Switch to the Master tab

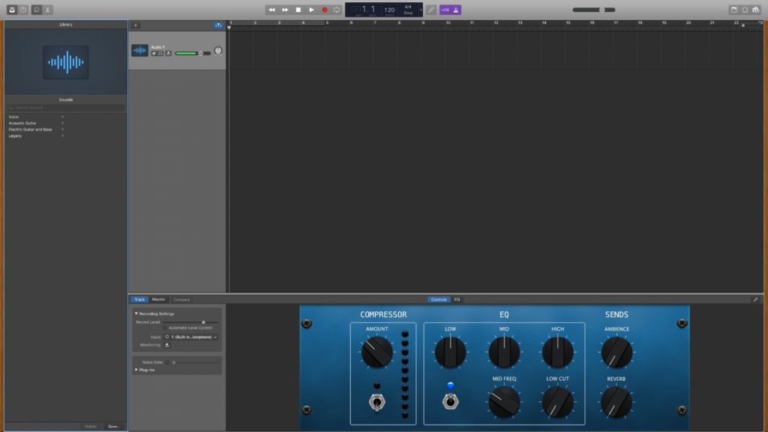coord(158,299)
